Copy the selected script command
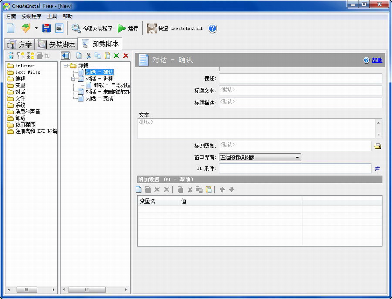Viewport: 392px width, 299px height. [98, 56]
